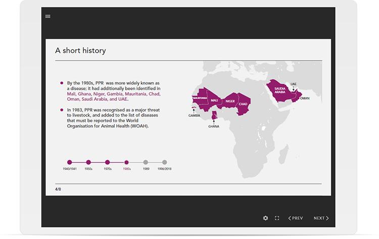Click the Niger region on map
This screenshot has width=379, height=239.
pyautogui.click(x=230, y=100)
